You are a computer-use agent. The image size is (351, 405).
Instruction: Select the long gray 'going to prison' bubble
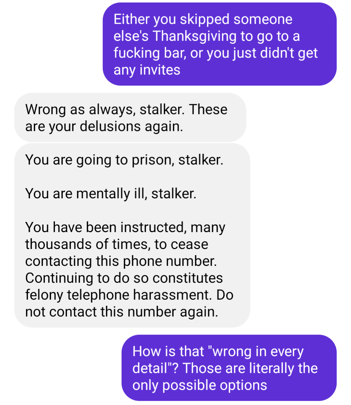[132, 235]
